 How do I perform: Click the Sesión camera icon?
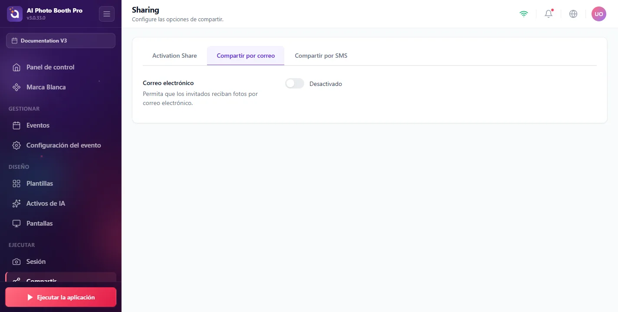pos(16,262)
